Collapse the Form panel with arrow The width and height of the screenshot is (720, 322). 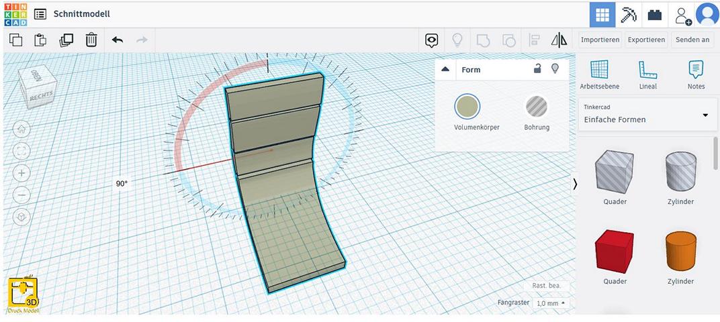[445, 69]
